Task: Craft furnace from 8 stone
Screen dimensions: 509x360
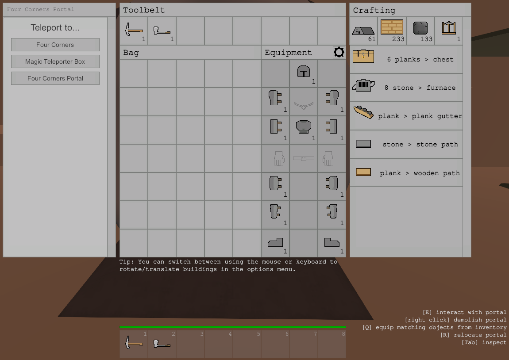Action: pyautogui.click(x=406, y=88)
